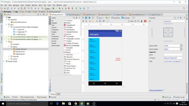Click the Microsoft Edge icon in taskbar
The image size is (189, 106).
57,103
